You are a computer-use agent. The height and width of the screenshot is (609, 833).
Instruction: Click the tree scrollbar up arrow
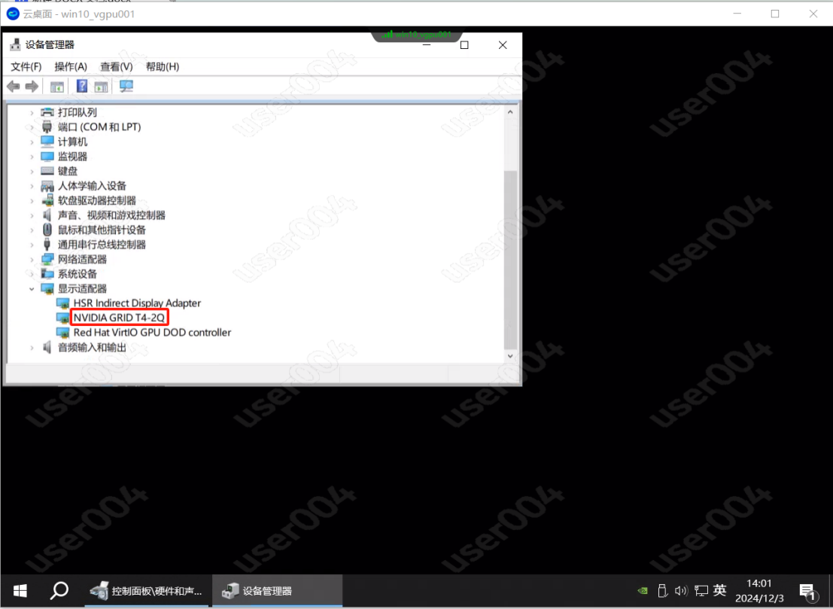point(510,112)
